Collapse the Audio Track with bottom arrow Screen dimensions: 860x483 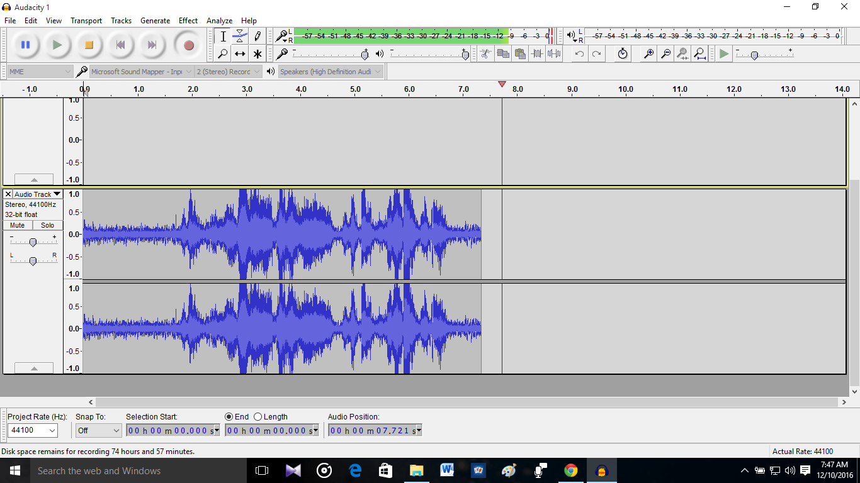click(34, 368)
